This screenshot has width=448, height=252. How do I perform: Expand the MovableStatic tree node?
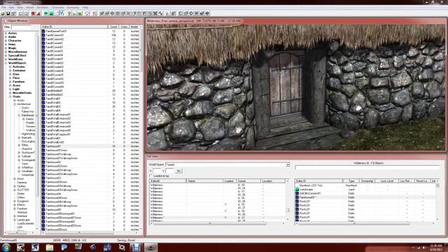click(x=10, y=93)
